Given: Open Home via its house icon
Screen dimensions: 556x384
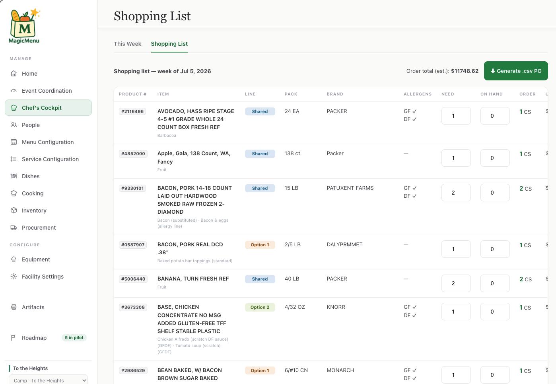Looking at the screenshot, I should coord(14,74).
